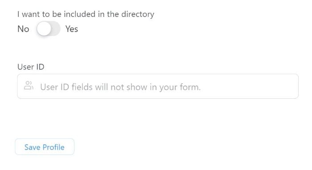The image size is (312, 170).
Task: Select the 'Yes' label beside the switch
Action: pyautogui.click(x=72, y=29)
